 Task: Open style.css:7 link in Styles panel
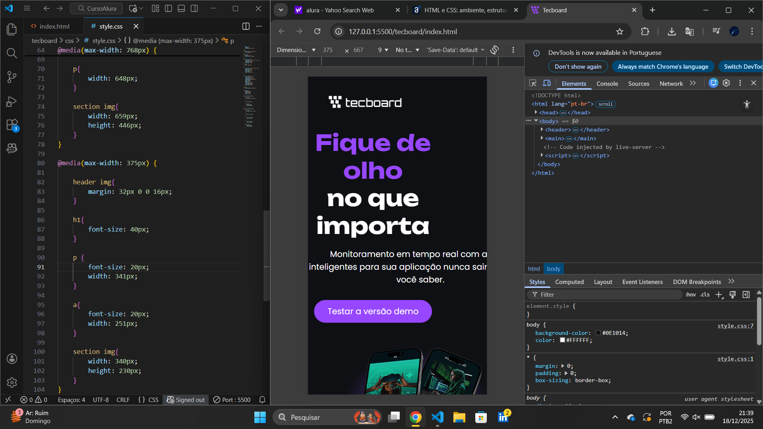(x=735, y=326)
